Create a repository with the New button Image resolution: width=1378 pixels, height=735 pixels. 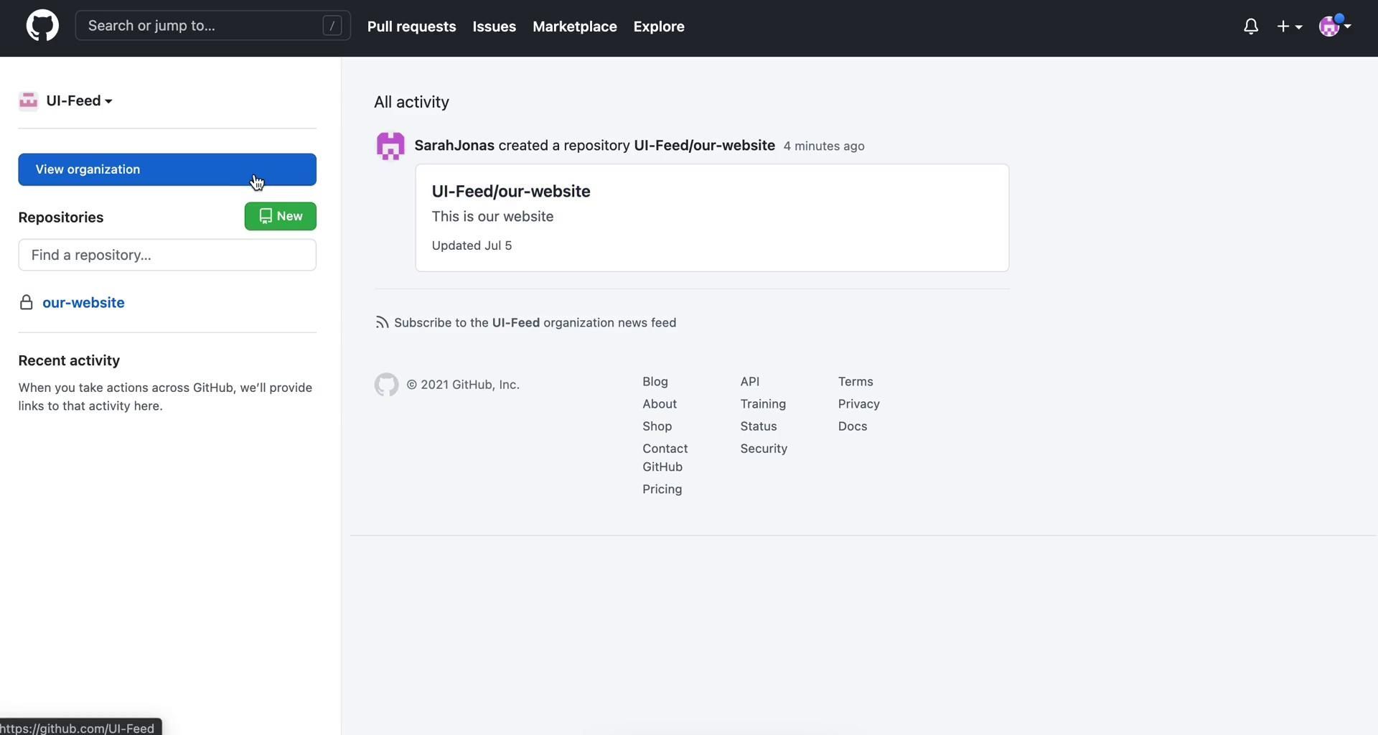coord(280,216)
